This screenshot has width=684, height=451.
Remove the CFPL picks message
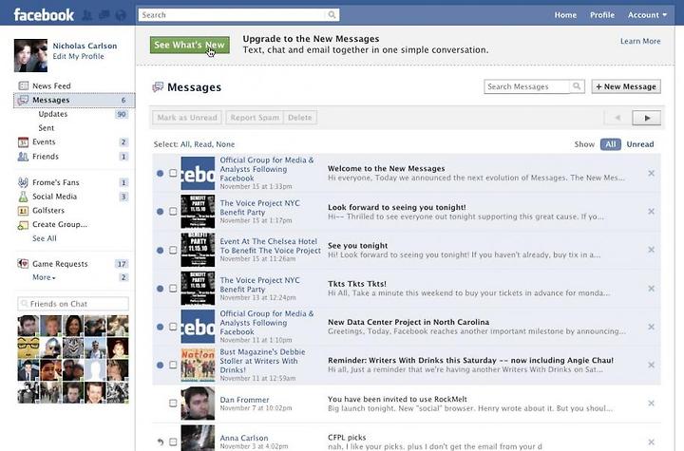tap(651, 442)
